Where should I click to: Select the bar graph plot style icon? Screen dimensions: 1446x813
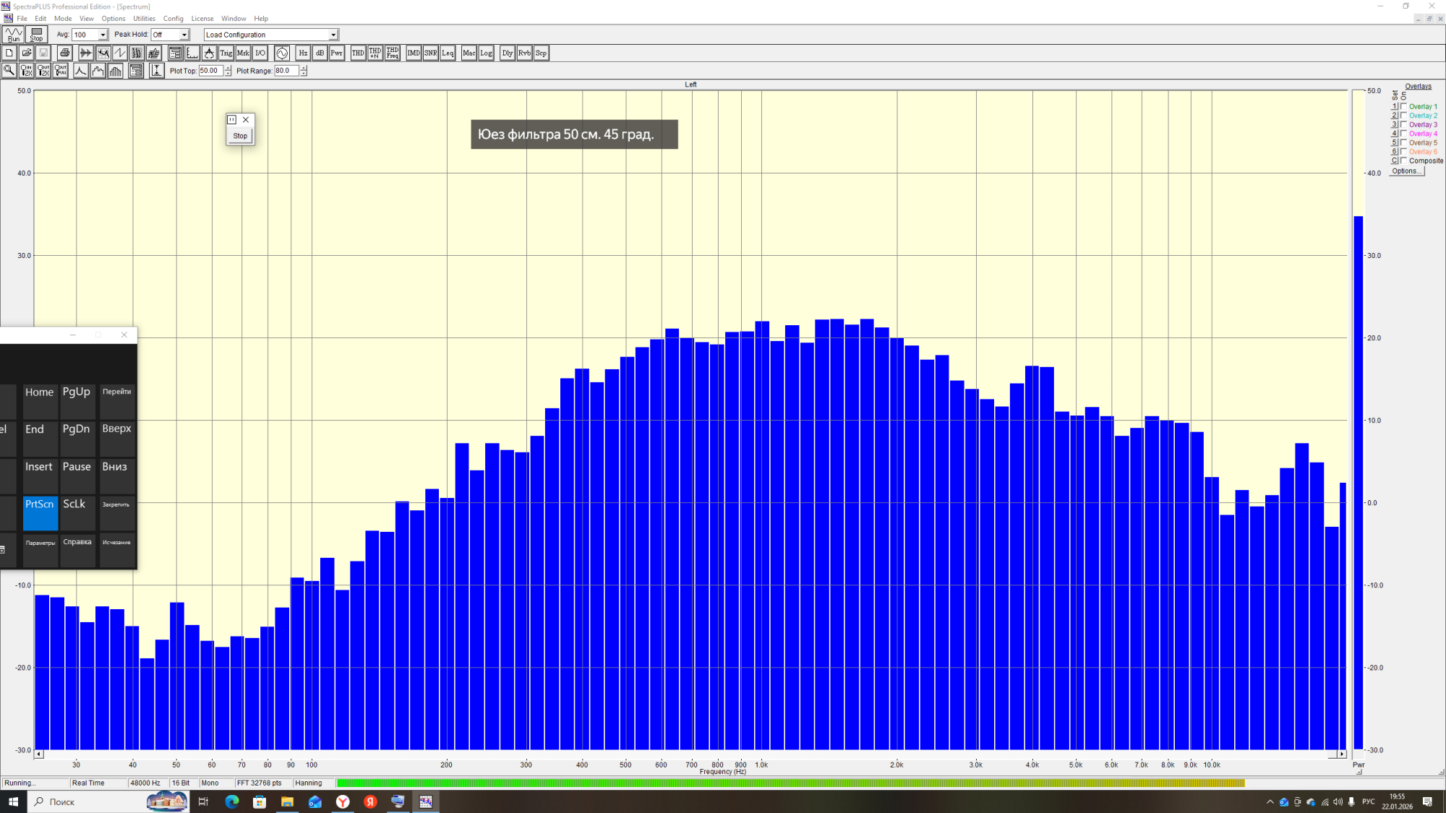click(116, 71)
